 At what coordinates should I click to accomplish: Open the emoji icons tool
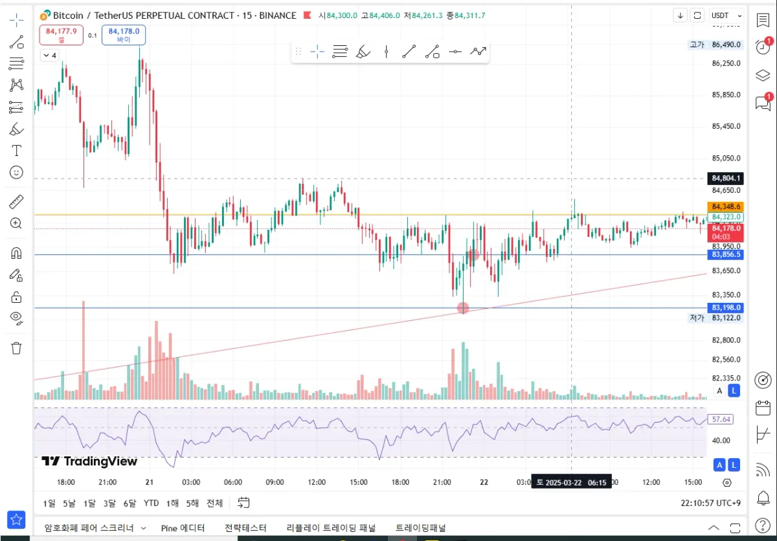click(x=16, y=172)
